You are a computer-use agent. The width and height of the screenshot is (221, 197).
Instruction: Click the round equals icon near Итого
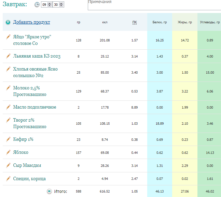49,192
